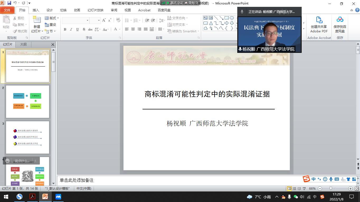Screen dimensions: 360x202
Task: Open the font size dropdown
Action: click(x=99, y=20)
